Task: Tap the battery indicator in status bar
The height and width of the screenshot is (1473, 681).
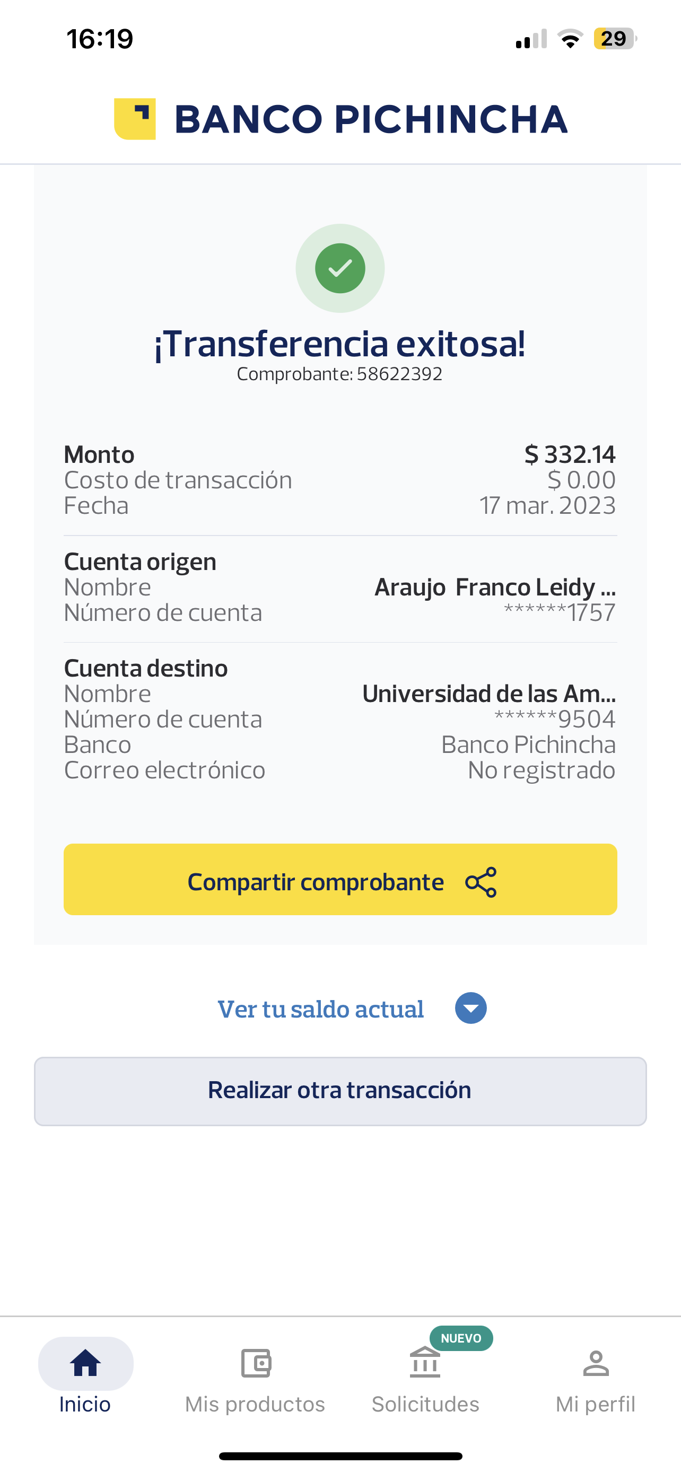Action: click(x=614, y=39)
